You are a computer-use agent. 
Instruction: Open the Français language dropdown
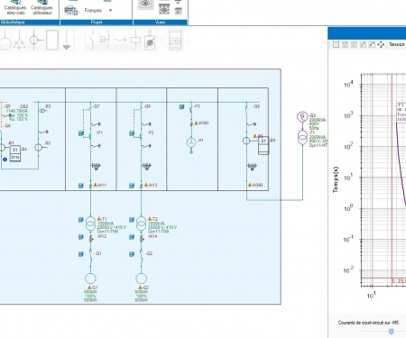pyautogui.click(x=110, y=11)
